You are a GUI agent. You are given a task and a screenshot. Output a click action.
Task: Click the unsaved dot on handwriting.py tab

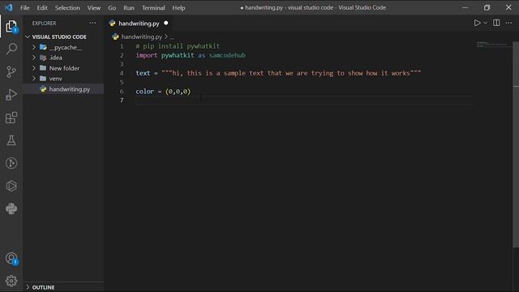(x=165, y=23)
